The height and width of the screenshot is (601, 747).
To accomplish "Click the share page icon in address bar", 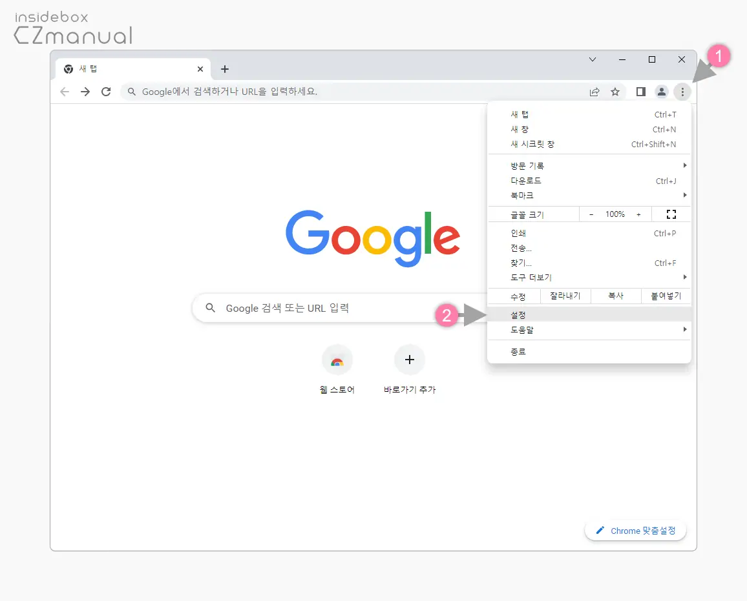I will coord(594,92).
